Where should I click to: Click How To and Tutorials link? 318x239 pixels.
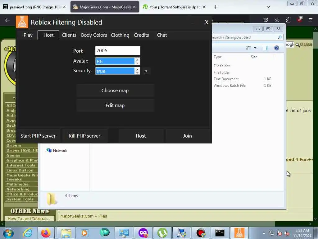click(x=28, y=219)
